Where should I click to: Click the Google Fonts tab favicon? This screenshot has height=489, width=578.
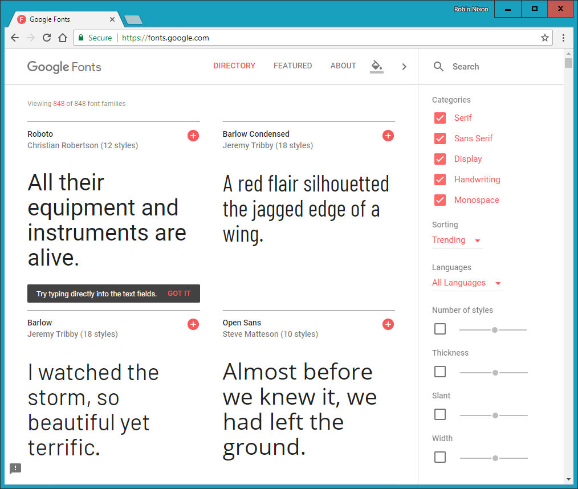[x=22, y=19]
